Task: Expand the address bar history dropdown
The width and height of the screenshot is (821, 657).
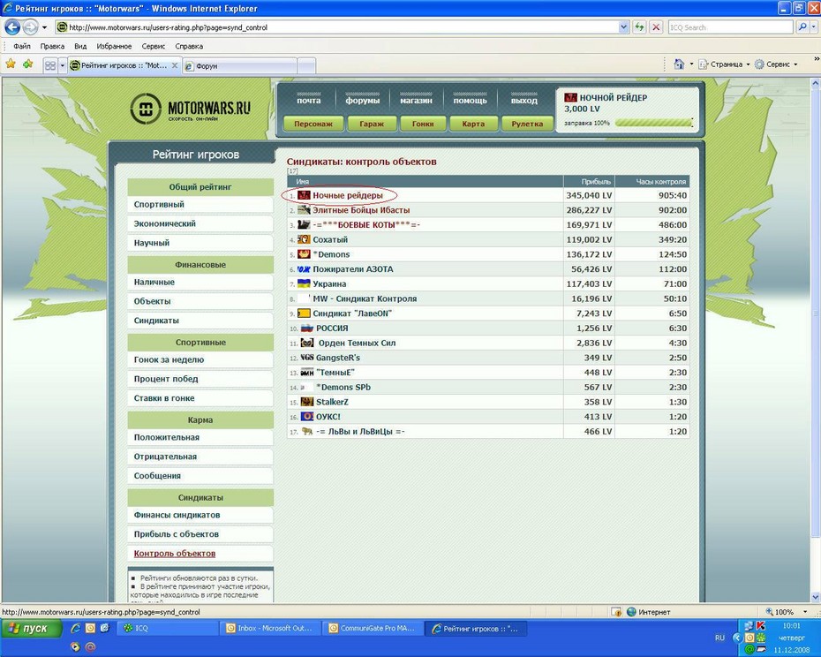Action: [x=623, y=27]
